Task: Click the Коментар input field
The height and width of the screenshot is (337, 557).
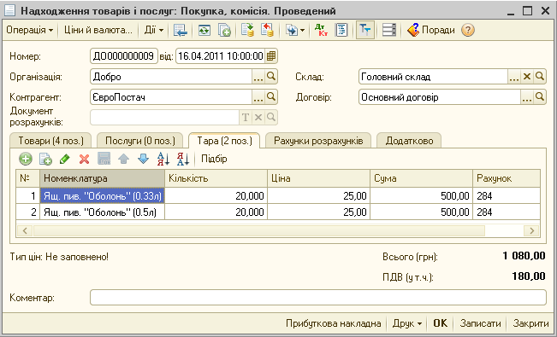Action: click(318, 297)
